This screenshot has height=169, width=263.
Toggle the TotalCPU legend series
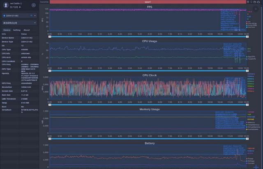pyautogui.click(x=251, y=59)
